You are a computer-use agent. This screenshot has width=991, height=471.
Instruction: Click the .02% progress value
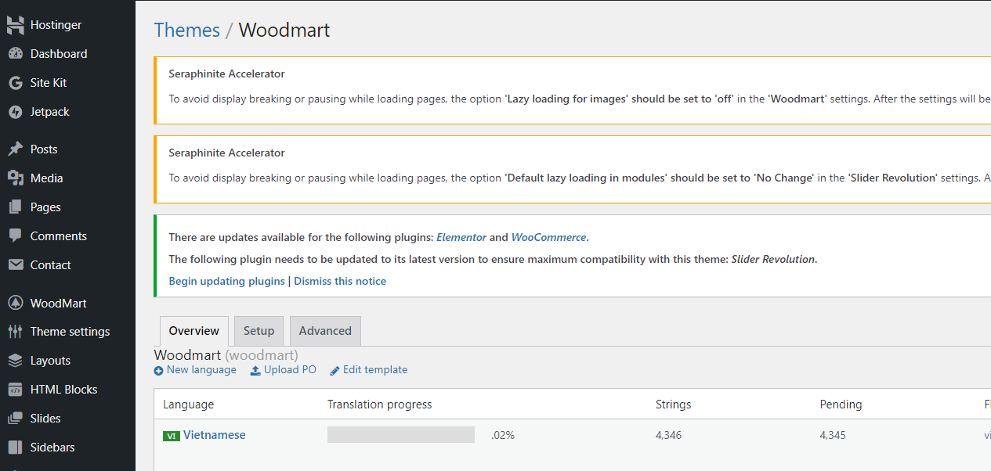503,435
